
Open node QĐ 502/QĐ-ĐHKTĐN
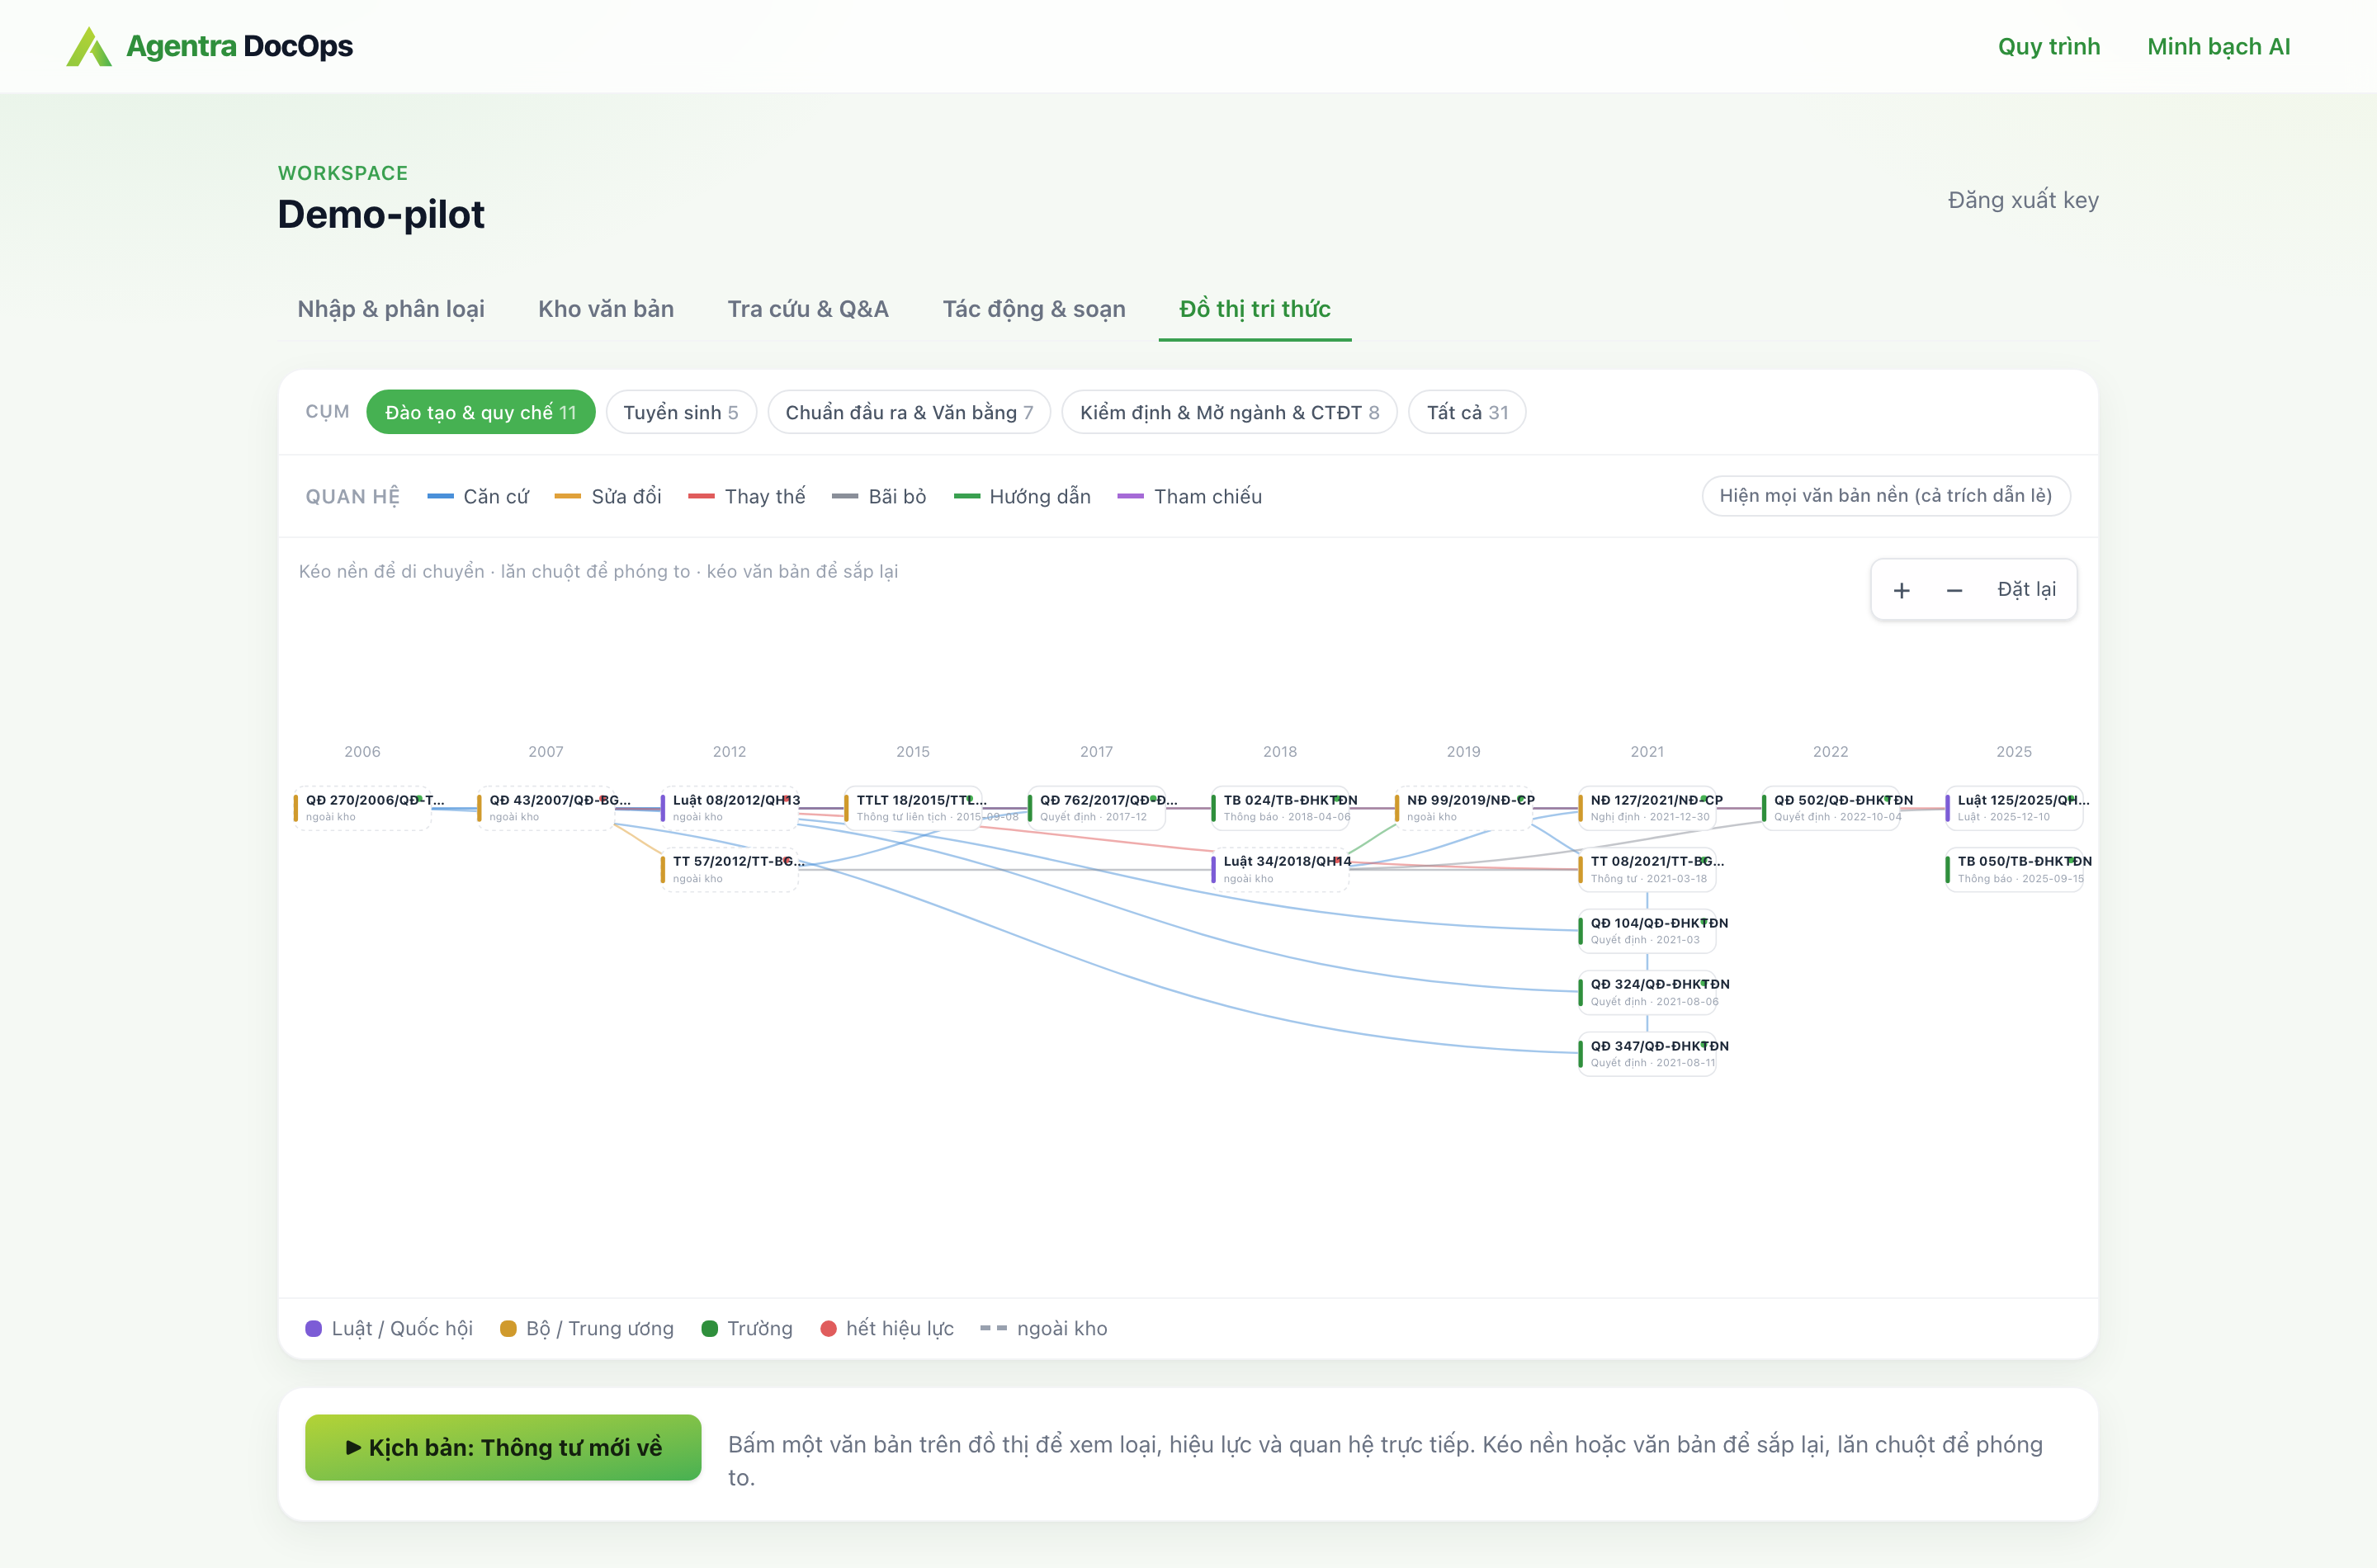click(x=1831, y=808)
